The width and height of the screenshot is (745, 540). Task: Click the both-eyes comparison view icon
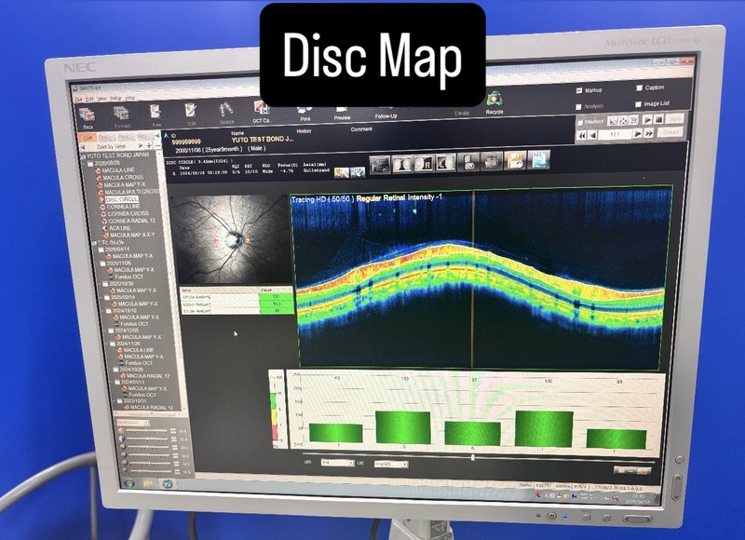tap(402, 164)
